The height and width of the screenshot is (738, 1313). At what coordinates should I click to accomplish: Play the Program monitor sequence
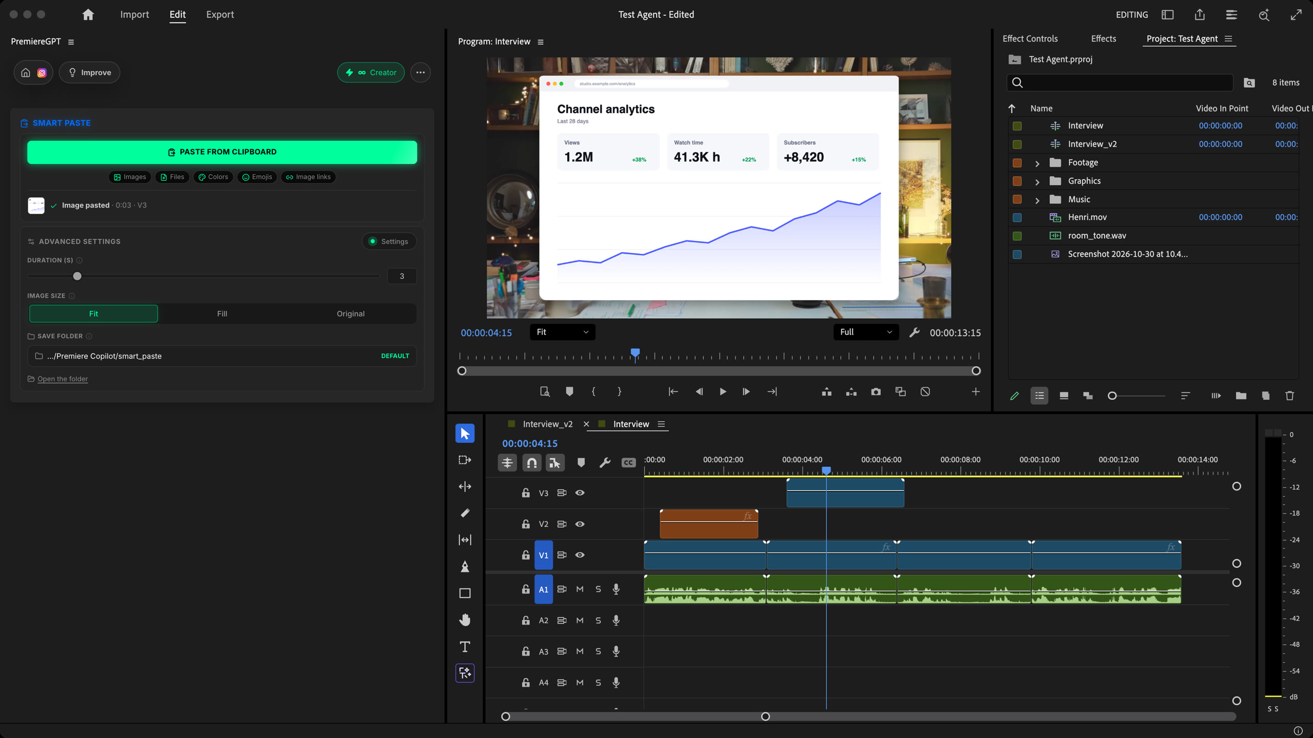[722, 392]
